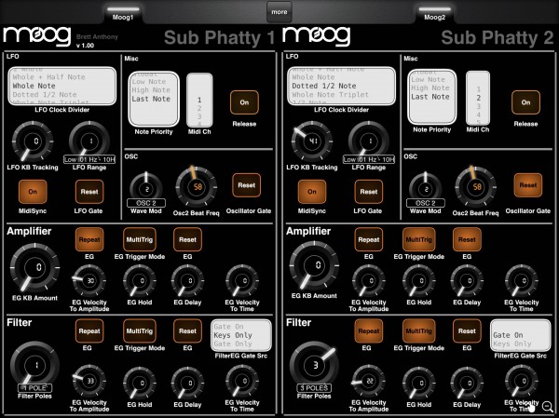Click LFO KB Tracking knob in Sub Phatty 1

tap(33, 142)
